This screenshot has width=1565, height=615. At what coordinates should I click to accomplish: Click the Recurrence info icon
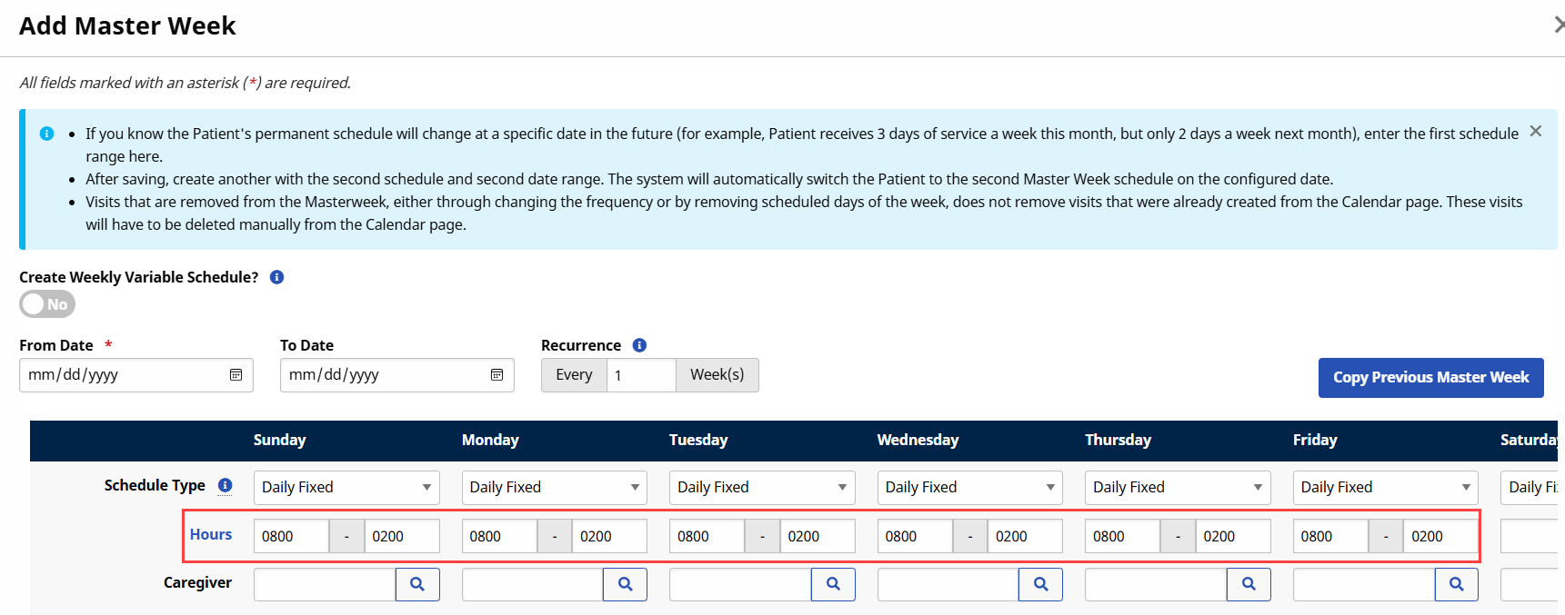coord(639,345)
